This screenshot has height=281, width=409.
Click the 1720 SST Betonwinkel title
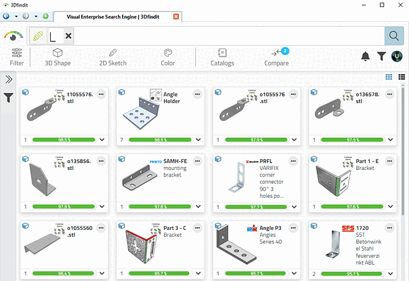point(368,245)
